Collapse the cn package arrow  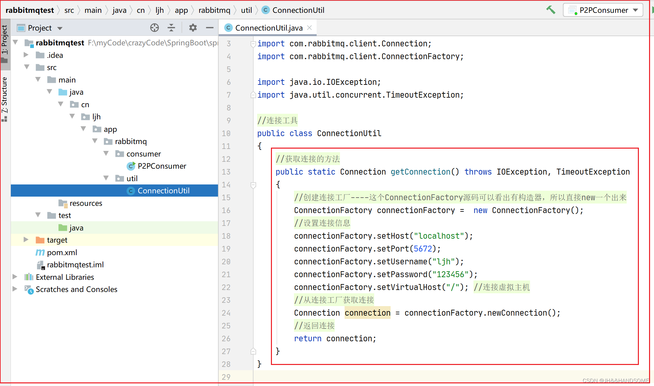(61, 104)
